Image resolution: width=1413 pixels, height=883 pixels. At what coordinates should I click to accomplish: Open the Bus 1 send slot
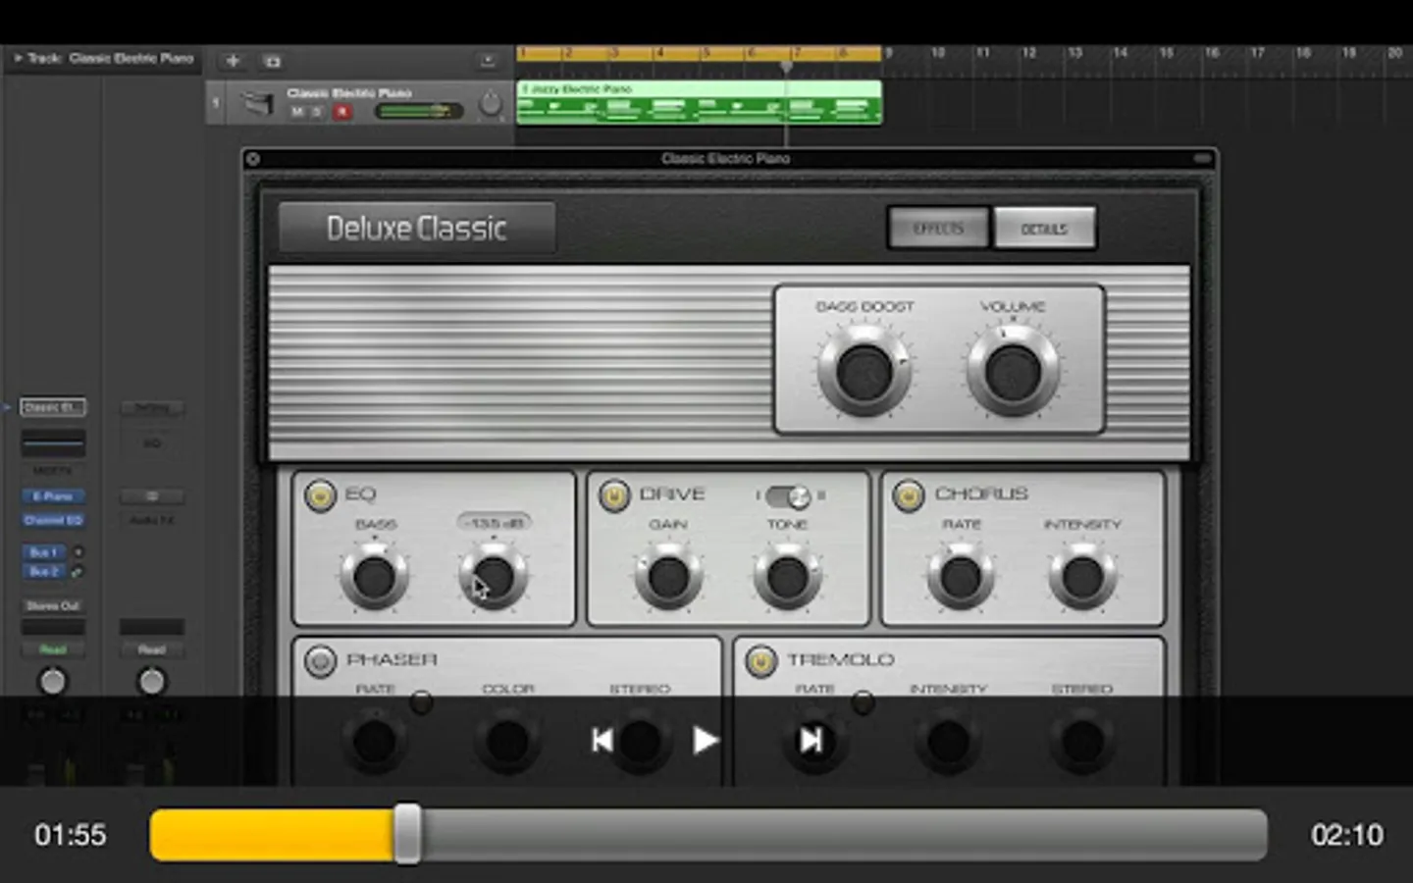click(44, 552)
